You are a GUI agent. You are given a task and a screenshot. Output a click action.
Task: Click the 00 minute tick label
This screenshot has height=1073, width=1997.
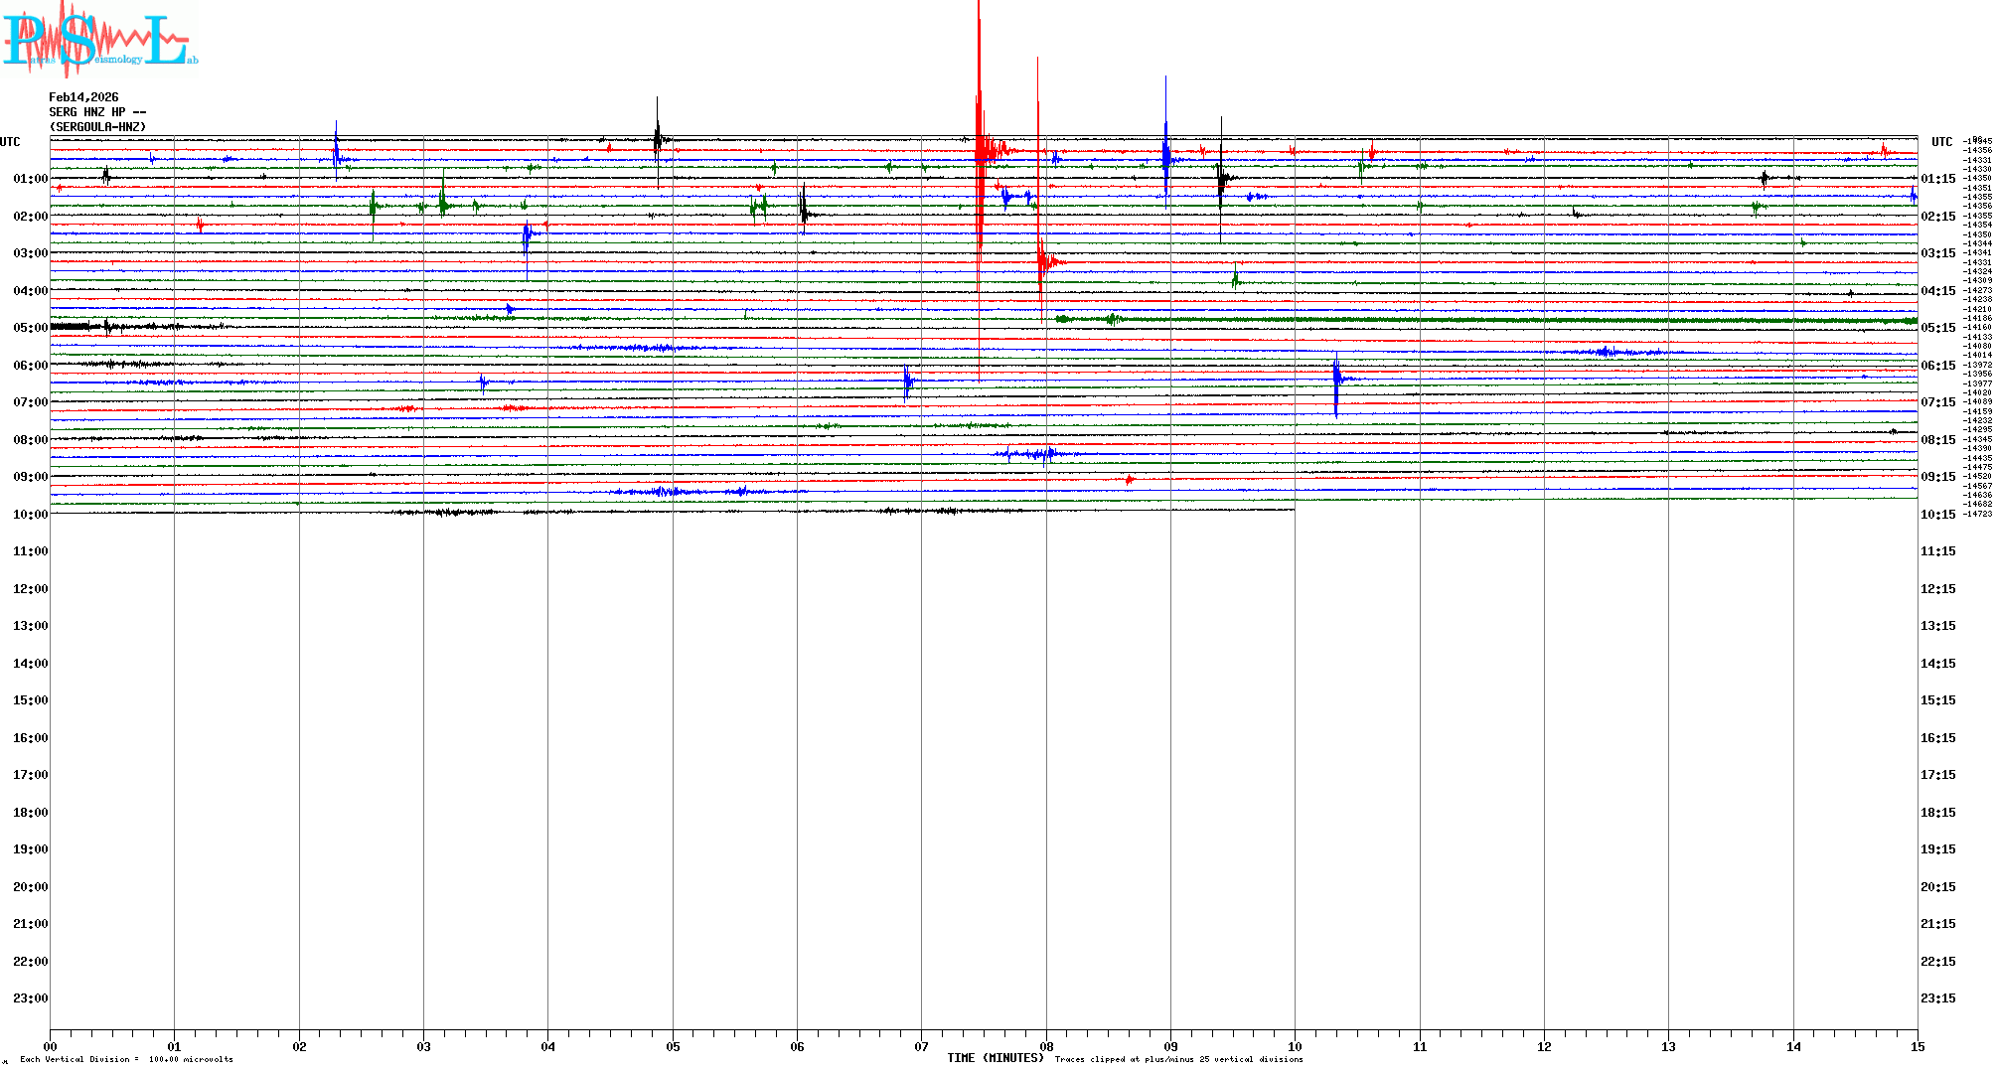(x=51, y=1046)
